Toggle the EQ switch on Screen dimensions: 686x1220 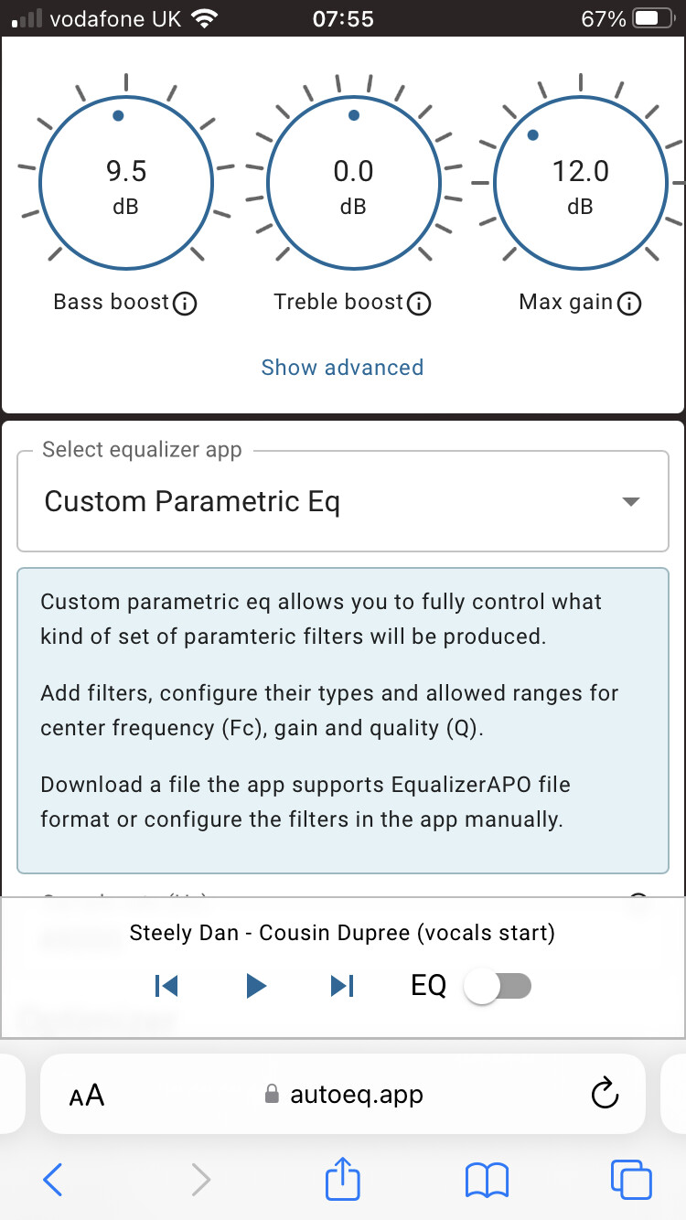[498, 986]
